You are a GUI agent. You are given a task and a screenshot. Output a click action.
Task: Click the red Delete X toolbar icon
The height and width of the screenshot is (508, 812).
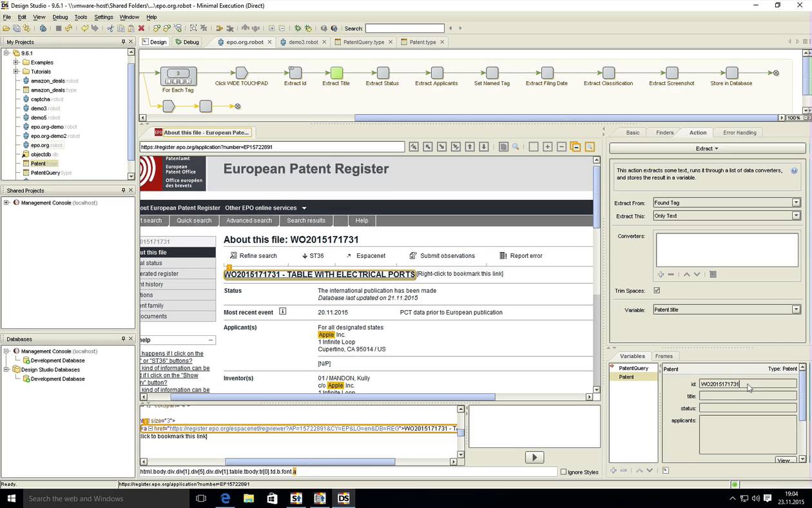(x=141, y=28)
